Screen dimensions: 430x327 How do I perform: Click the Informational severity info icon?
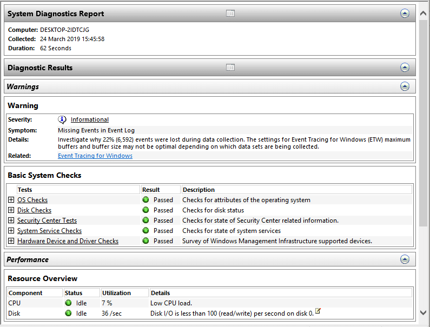62,119
